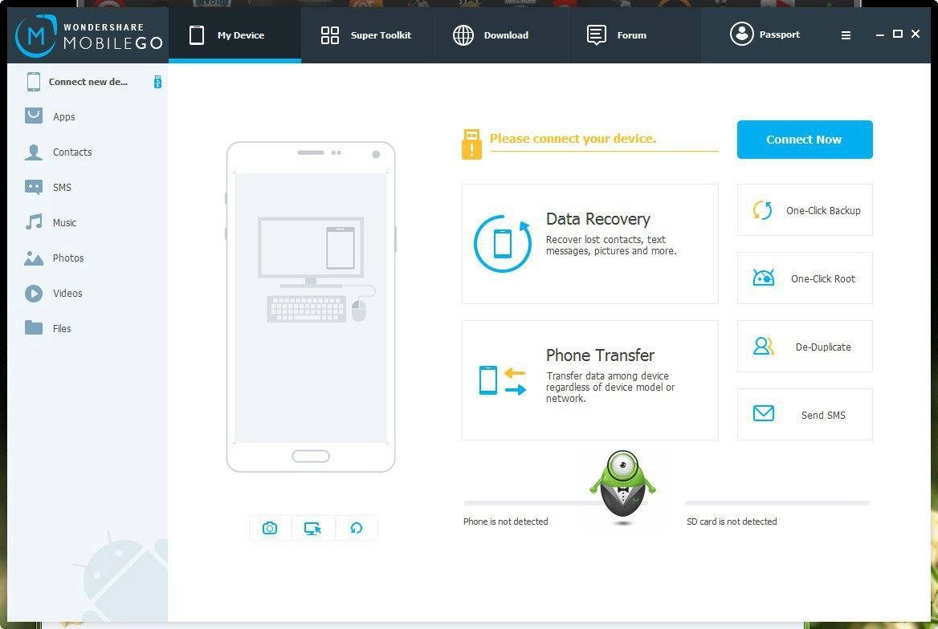Take a device screenshot with camera icon
This screenshot has width=938, height=629.
[x=270, y=528]
